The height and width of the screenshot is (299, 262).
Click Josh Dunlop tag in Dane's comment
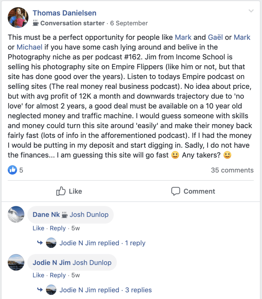pyautogui.click(x=89, y=215)
